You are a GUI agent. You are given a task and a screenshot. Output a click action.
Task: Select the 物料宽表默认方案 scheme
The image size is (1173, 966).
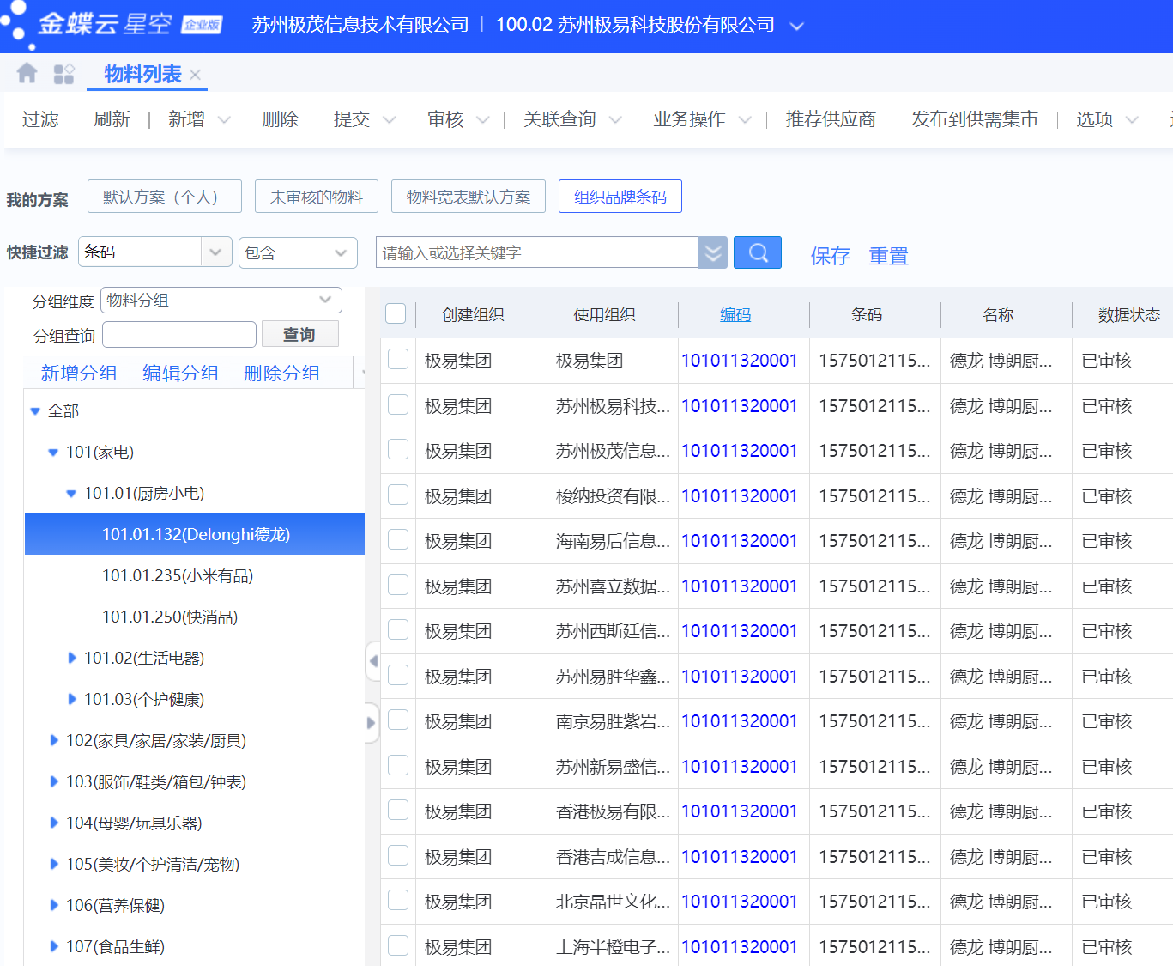point(469,197)
